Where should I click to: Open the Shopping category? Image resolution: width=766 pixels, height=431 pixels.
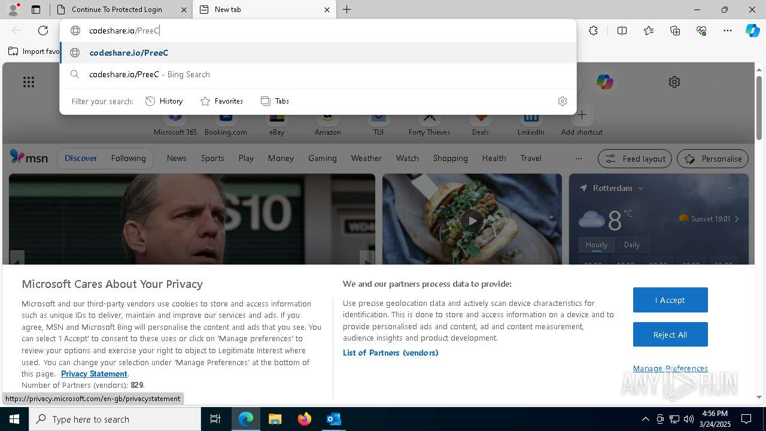(450, 158)
